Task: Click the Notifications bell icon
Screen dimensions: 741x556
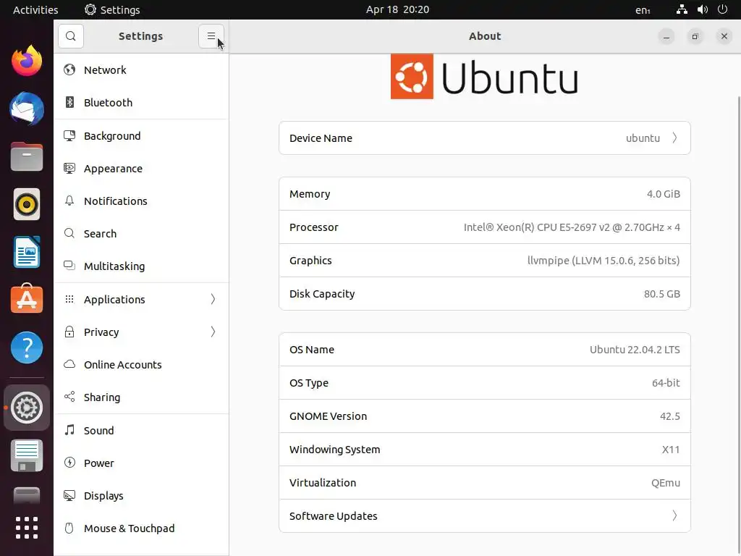Action: [x=69, y=201]
